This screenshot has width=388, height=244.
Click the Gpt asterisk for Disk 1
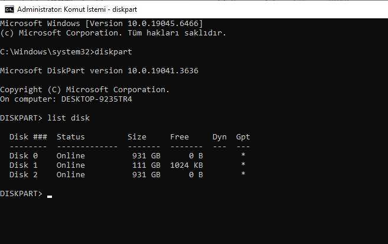click(243, 164)
